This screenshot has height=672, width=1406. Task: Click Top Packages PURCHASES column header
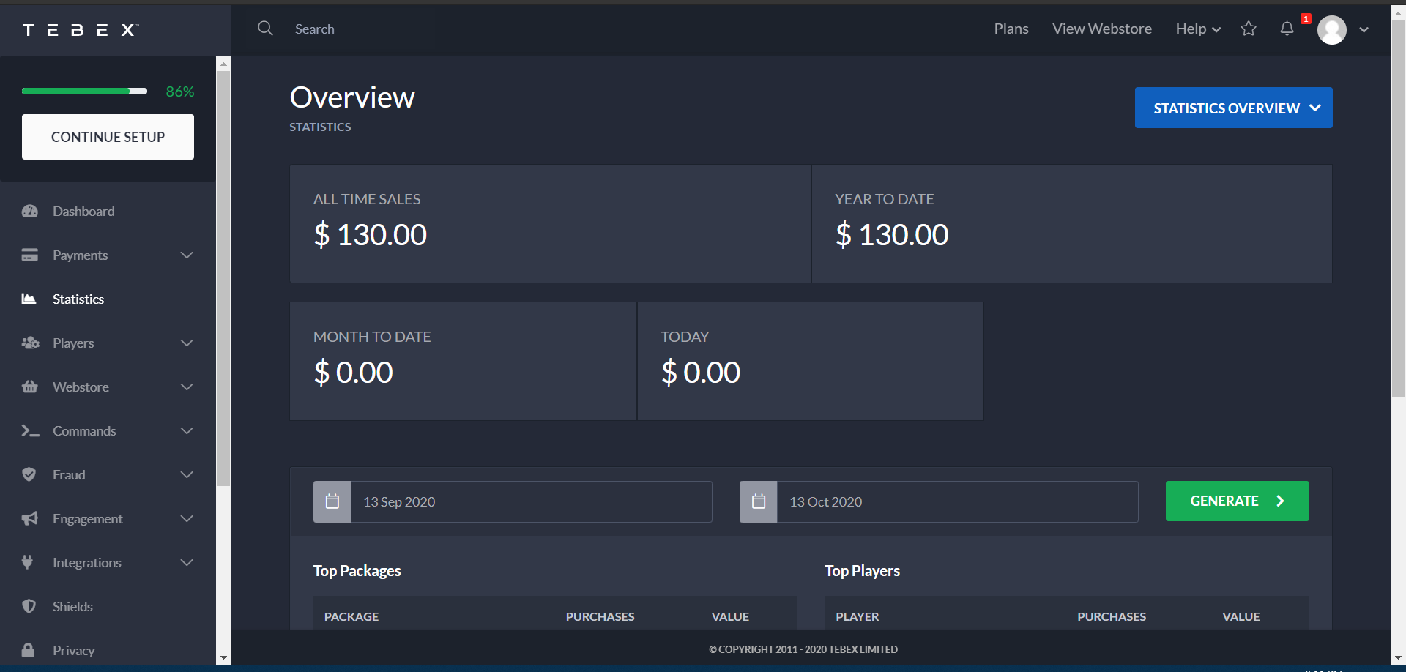tap(600, 616)
